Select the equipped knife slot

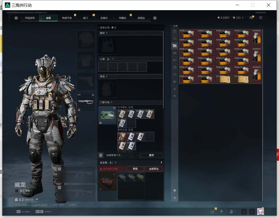(x=86, y=102)
